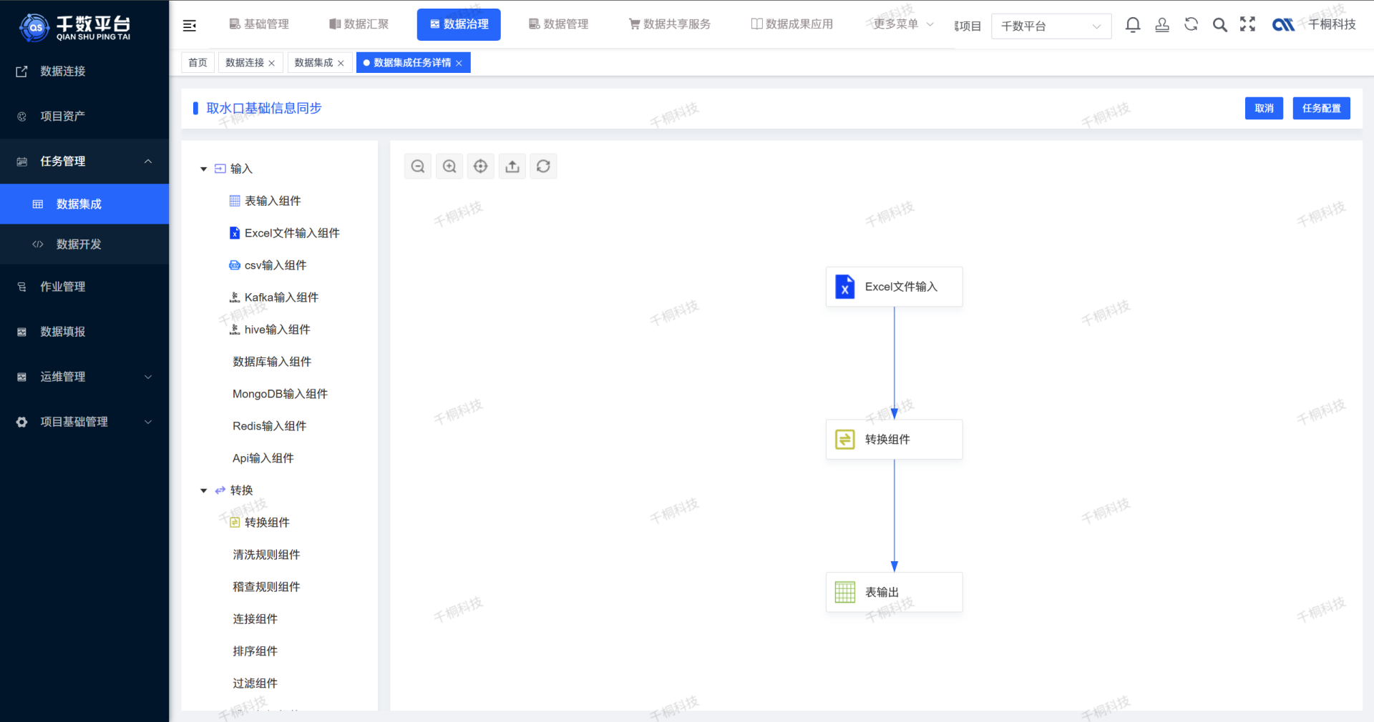Expand the 运维管理 sidebar group

[84, 377]
